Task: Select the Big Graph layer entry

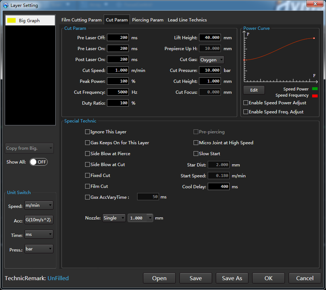Action: click(30, 20)
